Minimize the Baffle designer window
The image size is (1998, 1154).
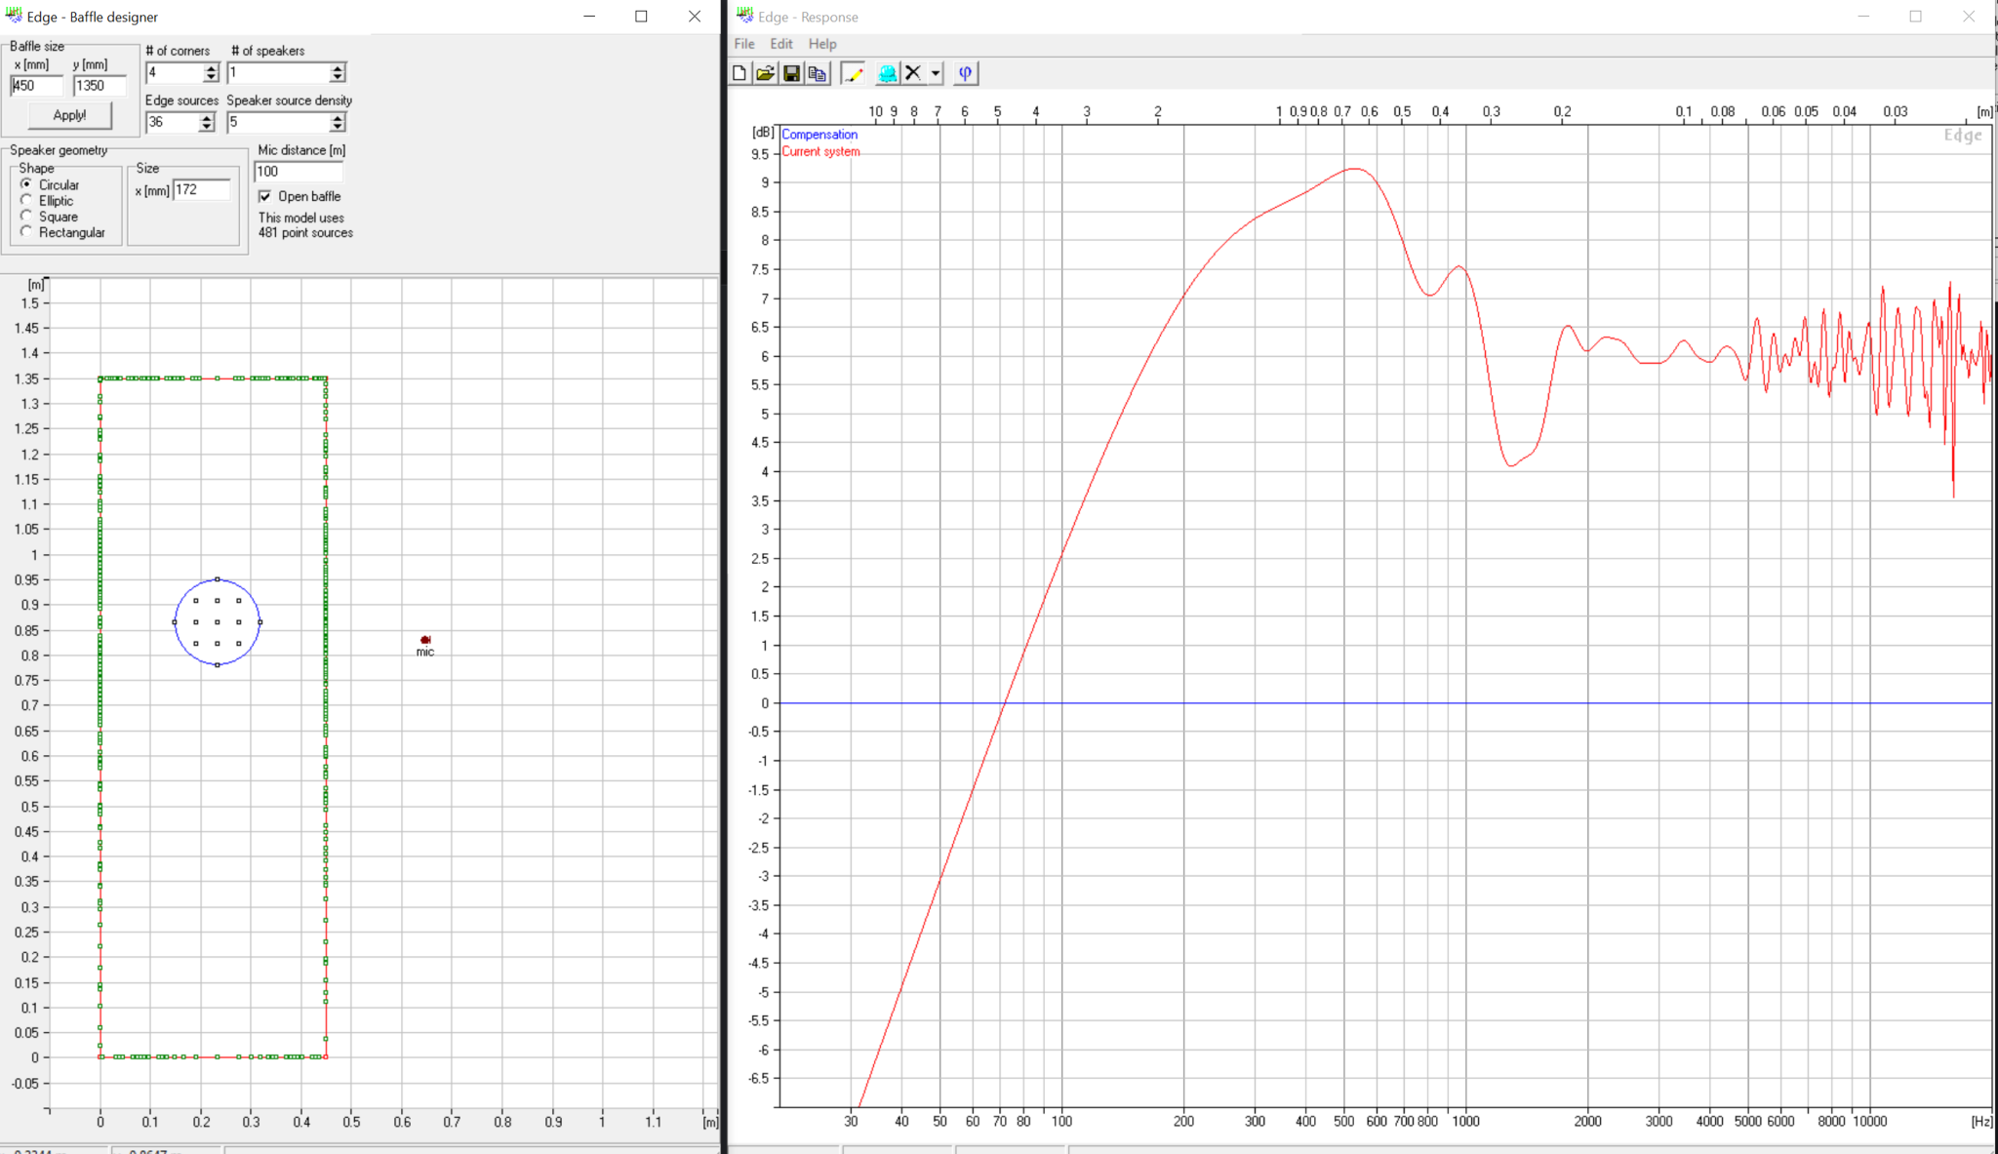point(589,17)
